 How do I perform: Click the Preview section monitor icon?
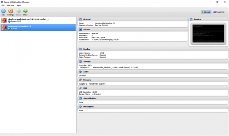(191, 19)
